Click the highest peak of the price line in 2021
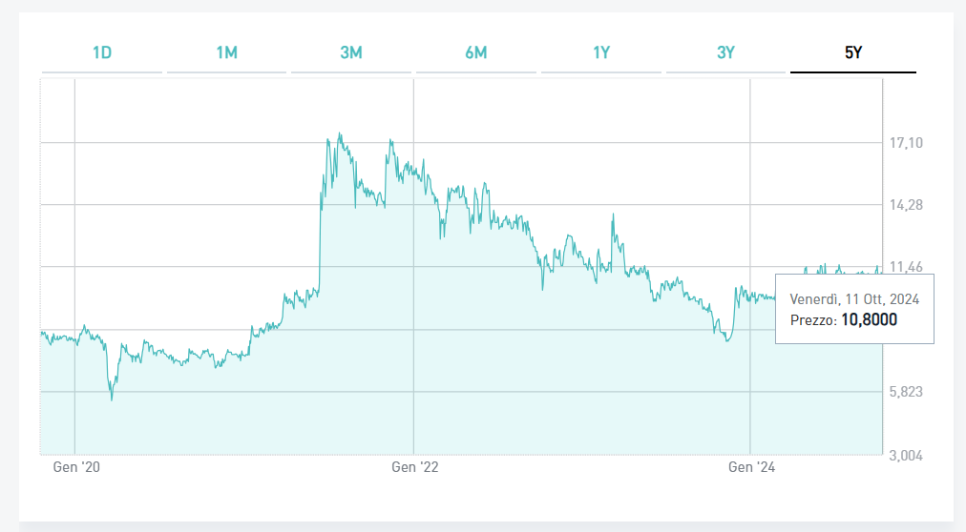 [x=340, y=134]
